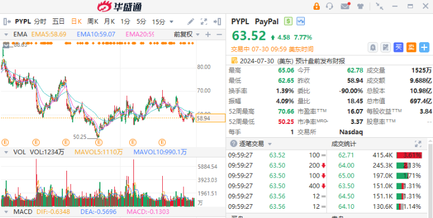Click the 预计盘前发布财报 earnings notice
Image resolution: width=433 pixels, height=218 pixels.
320,61
